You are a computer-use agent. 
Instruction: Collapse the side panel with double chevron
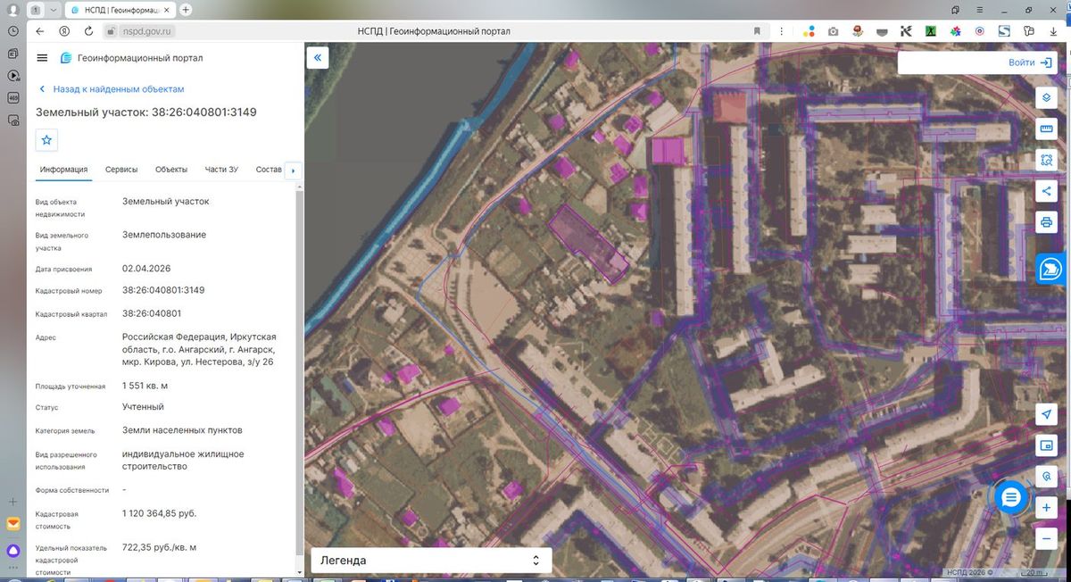pyautogui.click(x=319, y=58)
